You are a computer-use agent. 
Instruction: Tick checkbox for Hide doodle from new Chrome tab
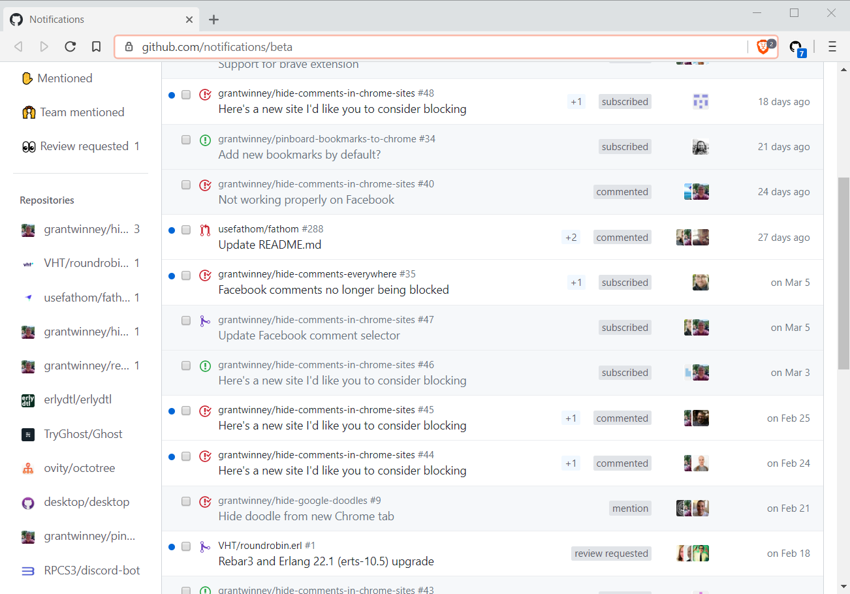(186, 501)
